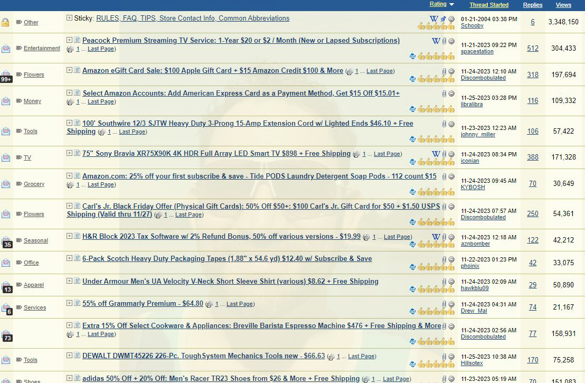Viewport: 585px width, 383px height.
Task: Open the Entertainment category link
Action: tap(42, 48)
